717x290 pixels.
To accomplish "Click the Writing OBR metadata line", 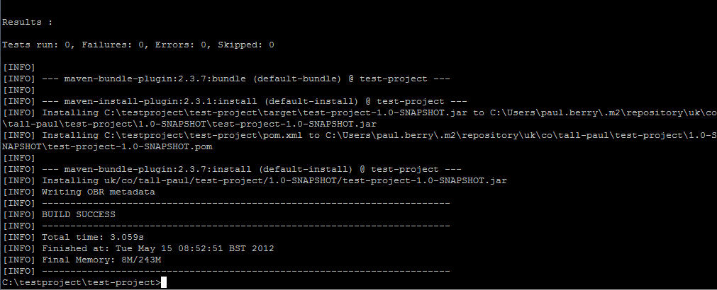I will point(79,192).
